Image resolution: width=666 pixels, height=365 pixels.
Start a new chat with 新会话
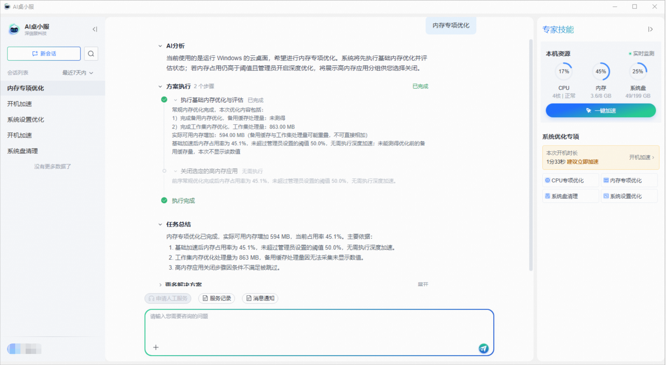44,54
